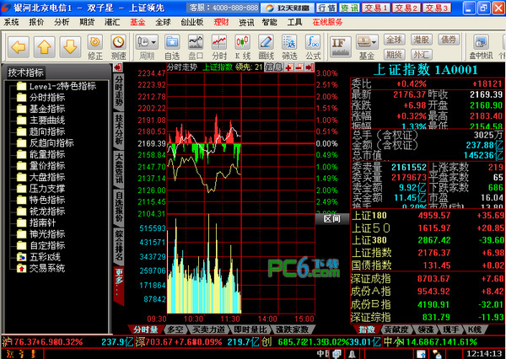Open the 报价 menu
The height and width of the screenshot is (359, 506).
point(36,22)
